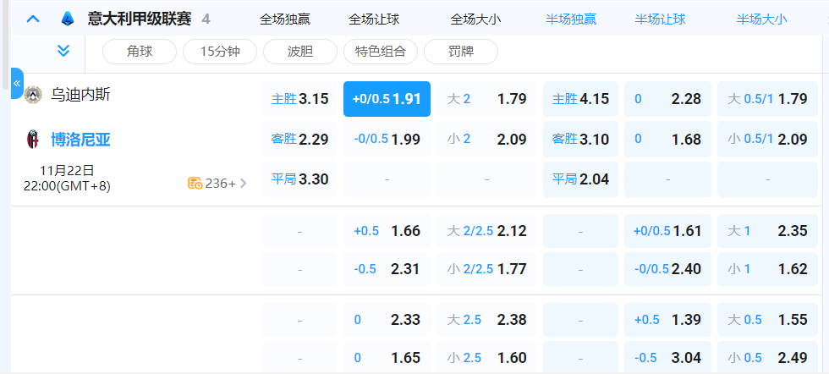Select half-time 主胜 4.15
829x374 pixels.
580,99
